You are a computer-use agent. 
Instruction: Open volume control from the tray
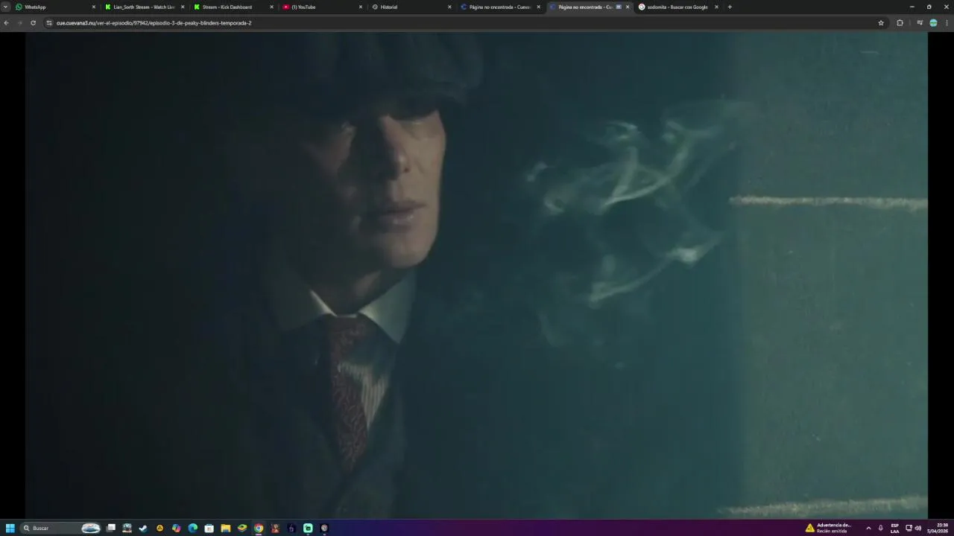coord(917,528)
